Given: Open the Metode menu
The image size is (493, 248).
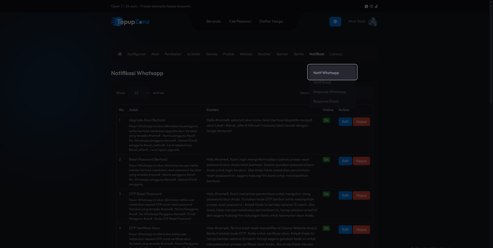Looking at the screenshot, I should tap(246, 54).
